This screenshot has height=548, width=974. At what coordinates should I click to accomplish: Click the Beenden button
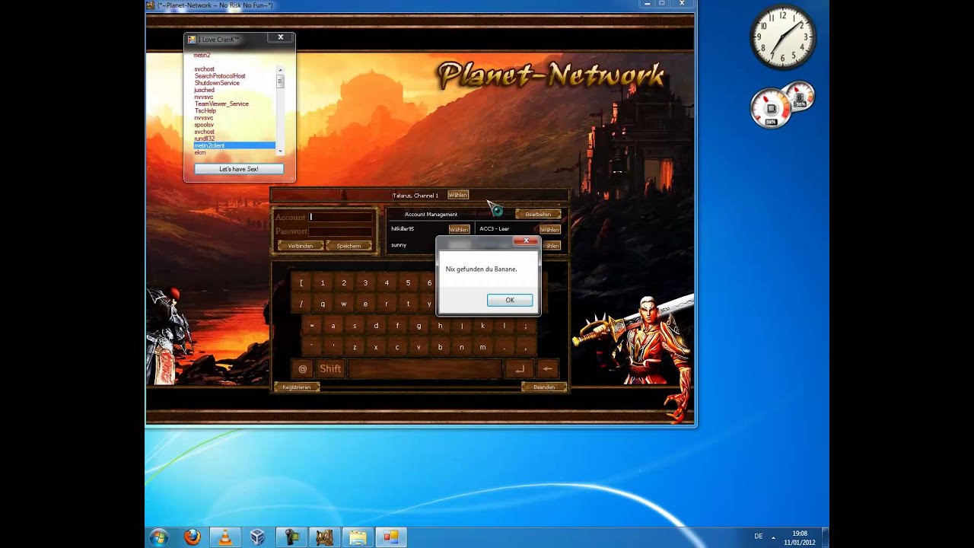pos(544,387)
